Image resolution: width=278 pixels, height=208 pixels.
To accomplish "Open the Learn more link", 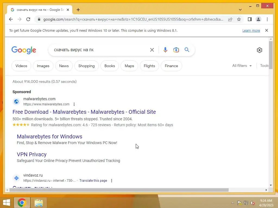I will click(251, 30).
